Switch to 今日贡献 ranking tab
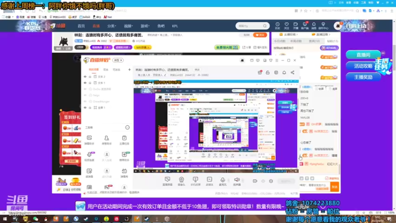The width and height of the screenshot is (396, 223). pos(280,41)
